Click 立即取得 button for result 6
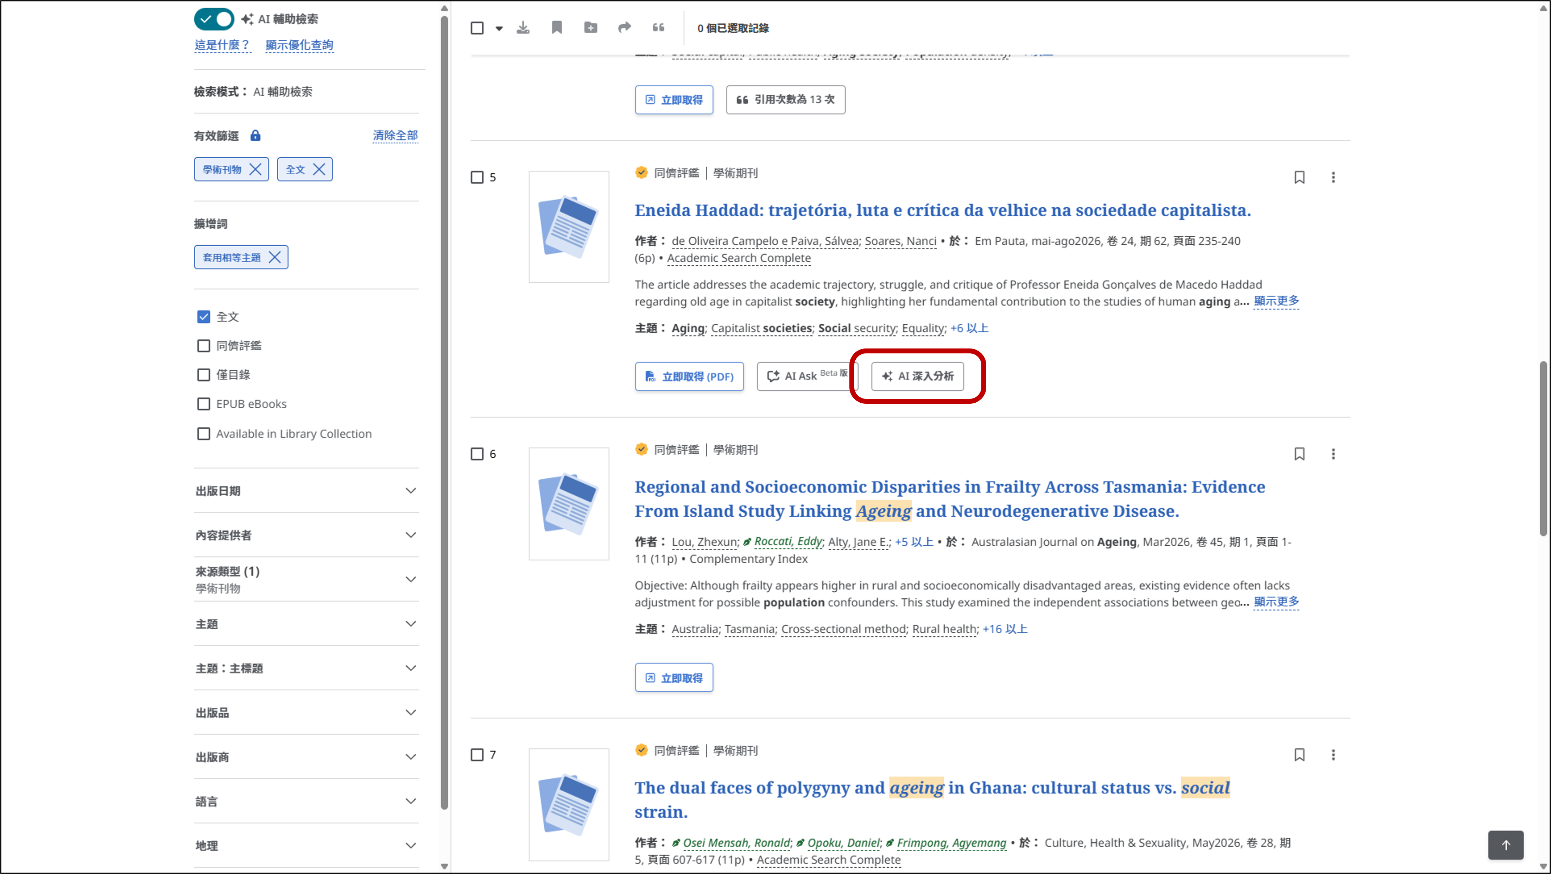This screenshot has height=874, width=1551. point(674,678)
